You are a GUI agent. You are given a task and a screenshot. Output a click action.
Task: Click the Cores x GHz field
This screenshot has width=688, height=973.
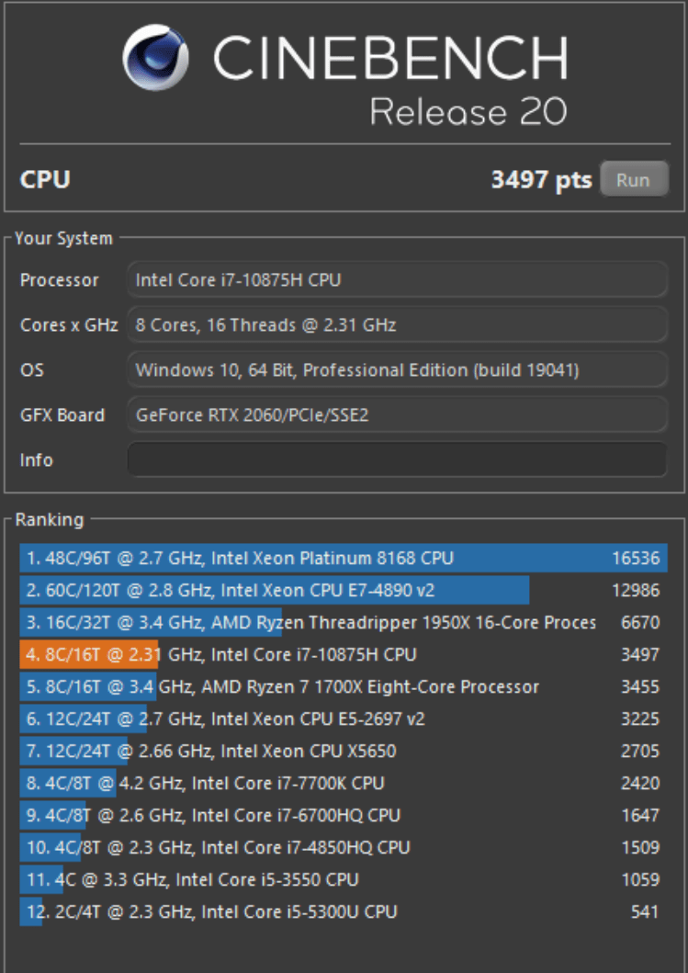pos(396,325)
